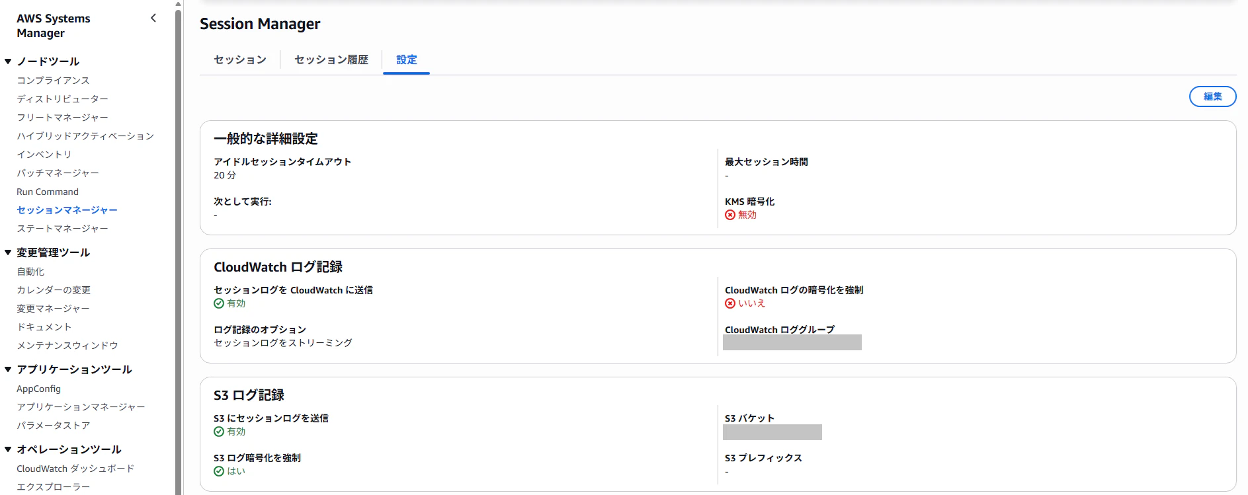
Task: Select インベントリ in navigation
Action: (44, 154)
